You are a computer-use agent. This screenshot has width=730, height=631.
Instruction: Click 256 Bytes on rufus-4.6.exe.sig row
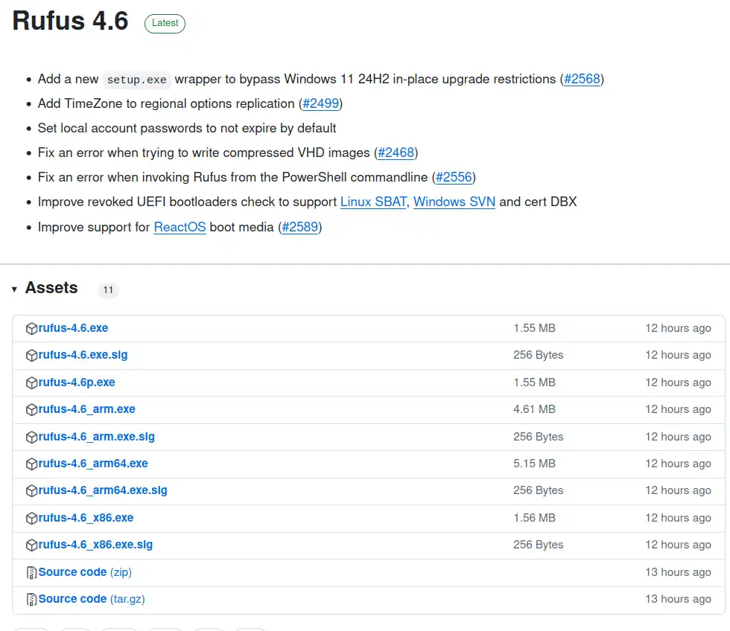(538, 355)
